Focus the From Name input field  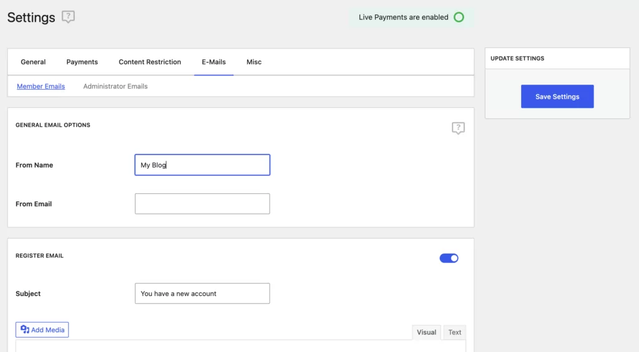pyautogui.click(x=202, y=165)
